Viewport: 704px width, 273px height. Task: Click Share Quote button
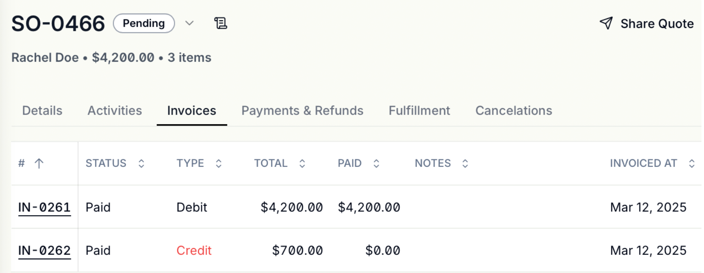pos(646,24)
